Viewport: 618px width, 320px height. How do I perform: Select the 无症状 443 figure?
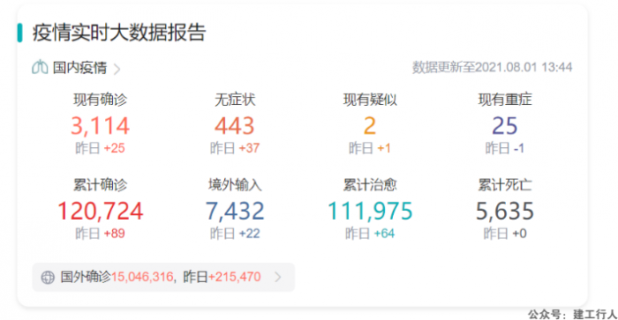[235, 126]
